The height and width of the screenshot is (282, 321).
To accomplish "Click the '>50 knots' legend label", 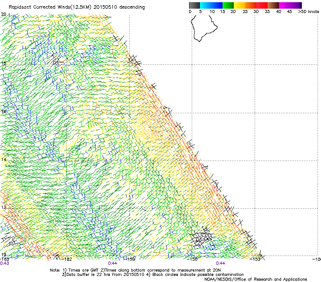I will 308,11.
